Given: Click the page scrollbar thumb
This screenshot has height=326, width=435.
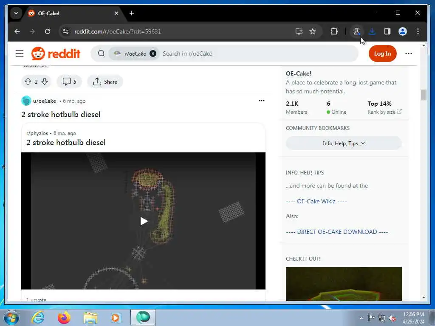Looking at the screenshot, I should 424,95.
